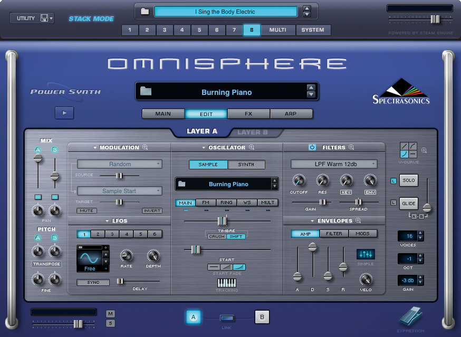Screen dimensions: 461x337
Task: Open the Sample Start target dropdown
Action: pyautogui.click(x=120, y=191)
